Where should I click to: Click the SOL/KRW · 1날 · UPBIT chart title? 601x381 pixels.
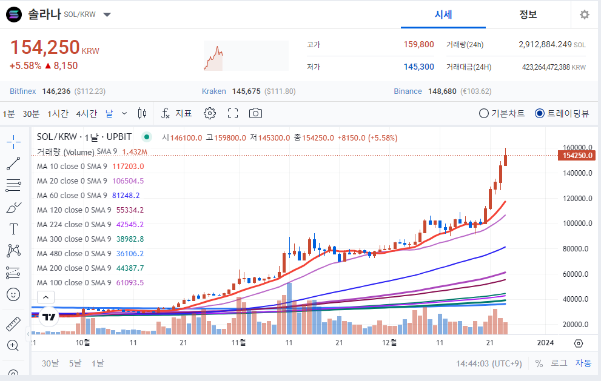[84, 137]
